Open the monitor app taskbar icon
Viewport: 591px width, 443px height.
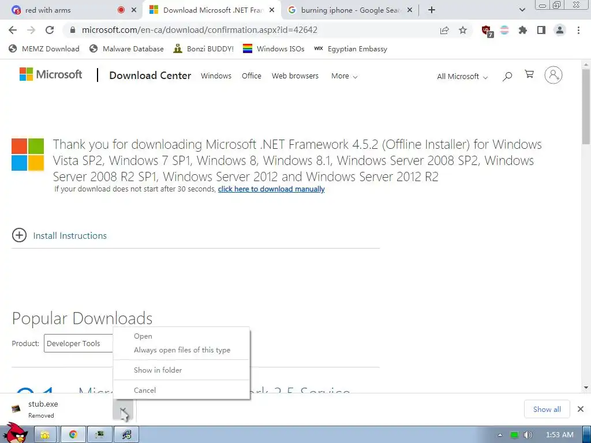coord(99,435)
